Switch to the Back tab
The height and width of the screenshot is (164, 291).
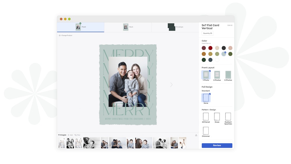128,27
